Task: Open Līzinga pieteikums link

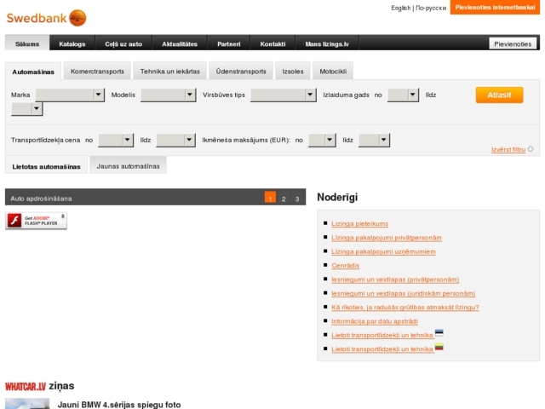Action: click(359, 223)
